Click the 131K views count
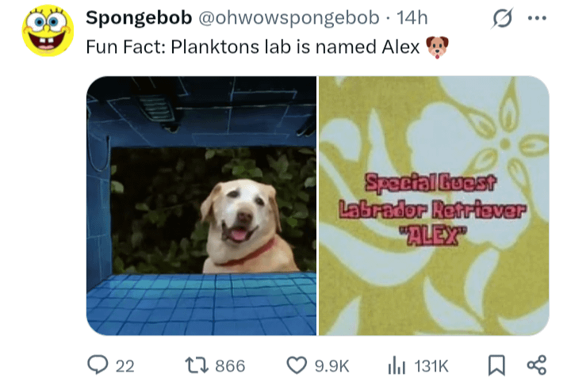571x389 pixels. (431, 366)
